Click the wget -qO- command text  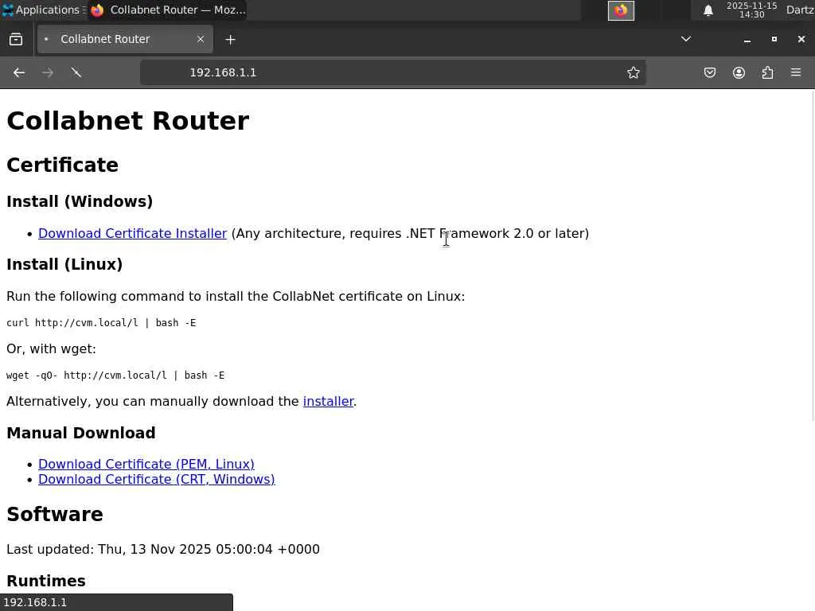[115, 376]
